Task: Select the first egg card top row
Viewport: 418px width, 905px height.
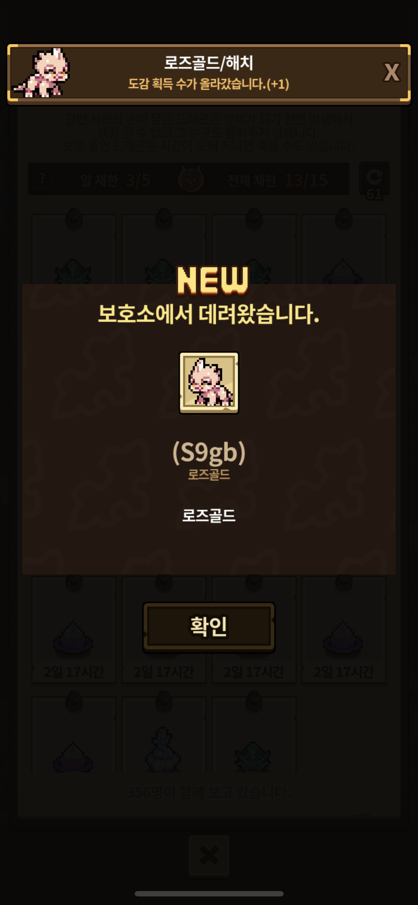Action: pos(74,249)
